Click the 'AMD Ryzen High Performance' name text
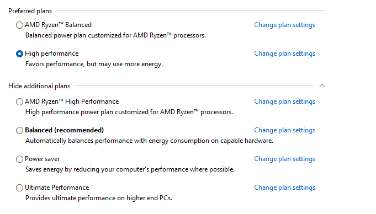This screenshot has width=376, height=214. point(72,101)
